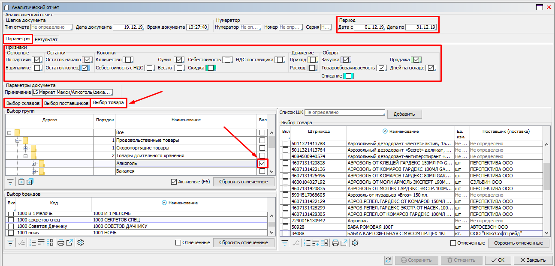Uncheck the Алкоголь group checkbox
555x266 pixels.
pyautogui.click(x=262, y=163)
